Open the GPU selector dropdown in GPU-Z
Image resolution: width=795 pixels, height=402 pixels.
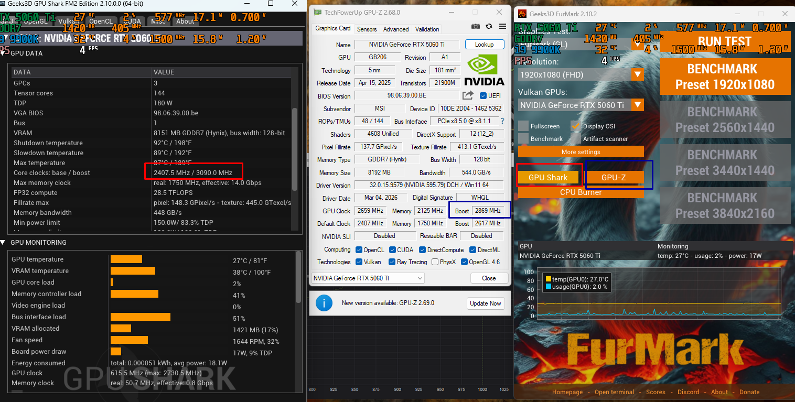pos(368,278)
